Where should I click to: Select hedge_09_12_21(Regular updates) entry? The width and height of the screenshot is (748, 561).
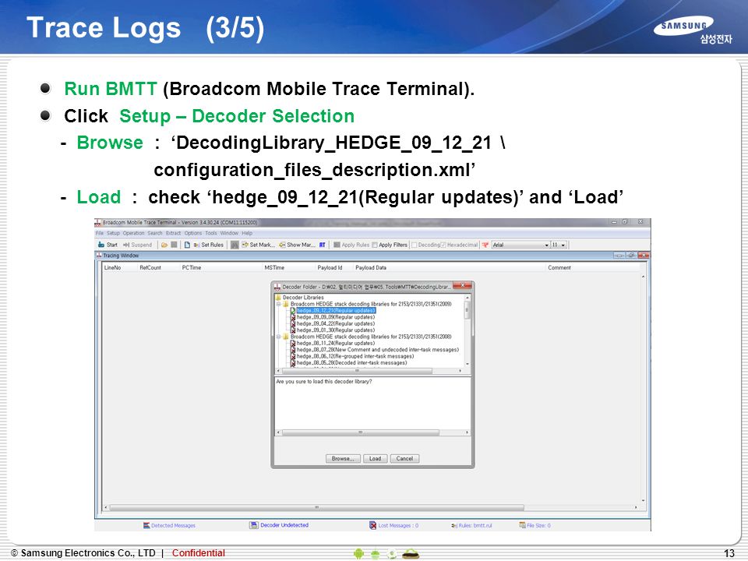[336, 311]
